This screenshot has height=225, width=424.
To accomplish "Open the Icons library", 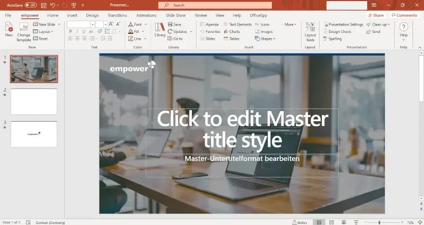I will pyautogui.click(x=262, y=24).
